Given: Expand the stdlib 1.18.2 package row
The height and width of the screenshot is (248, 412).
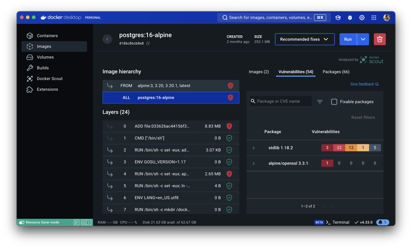Looking at the screenshot, I should pyautogui.click(x=253, y=148).
